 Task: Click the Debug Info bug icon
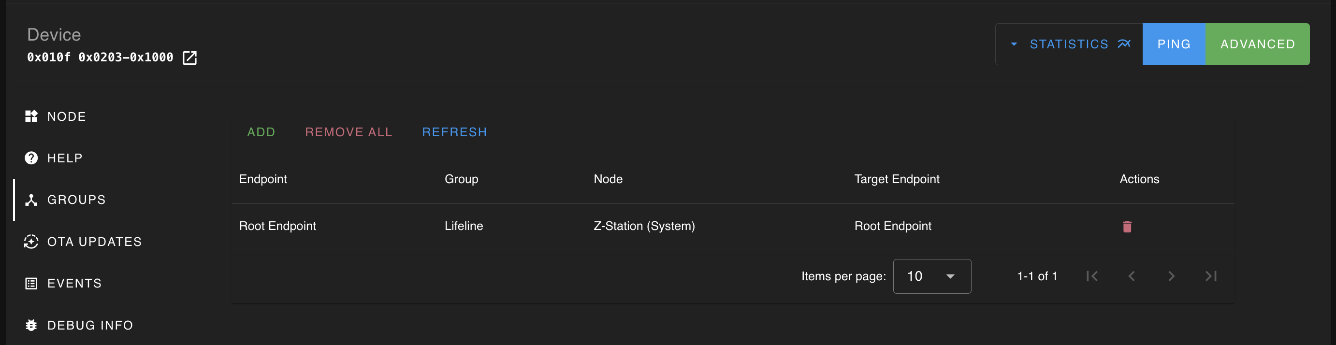pyautogui.click(x=31, y=325)
